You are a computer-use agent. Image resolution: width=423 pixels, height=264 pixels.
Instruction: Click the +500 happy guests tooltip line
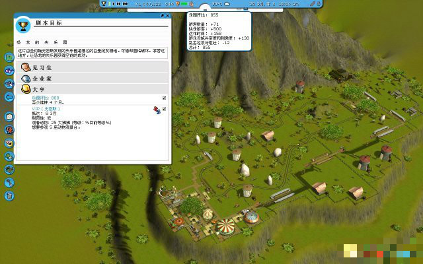pos(205,29)
